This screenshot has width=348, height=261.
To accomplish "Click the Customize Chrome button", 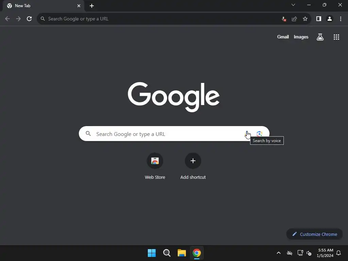I will pos(314,234).
